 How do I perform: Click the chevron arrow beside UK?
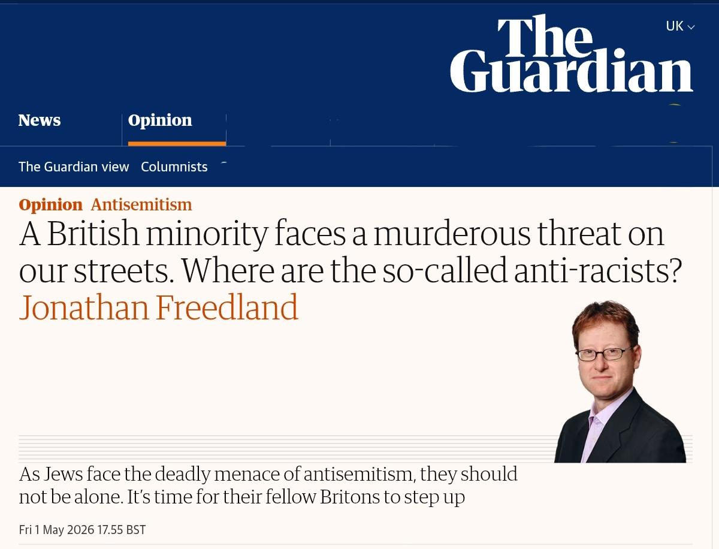(x=691, y=27)
